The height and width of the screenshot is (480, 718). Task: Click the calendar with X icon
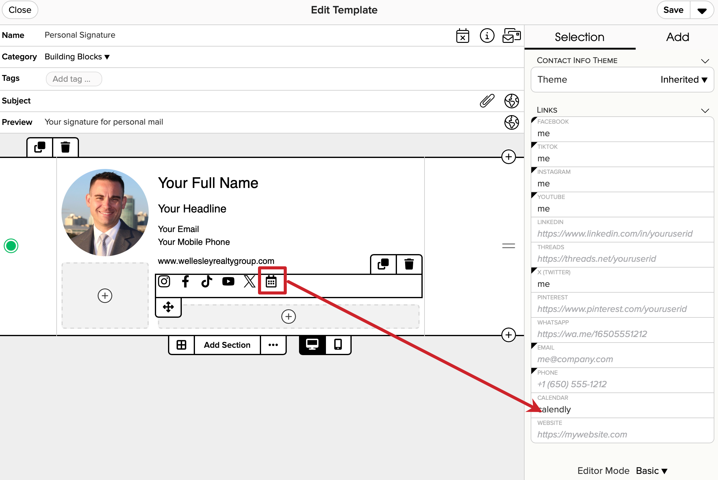pos(462,36)
